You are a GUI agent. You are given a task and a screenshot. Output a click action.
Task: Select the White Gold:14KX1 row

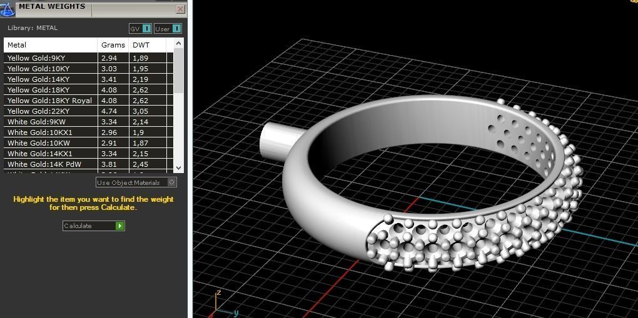(88, 153)
